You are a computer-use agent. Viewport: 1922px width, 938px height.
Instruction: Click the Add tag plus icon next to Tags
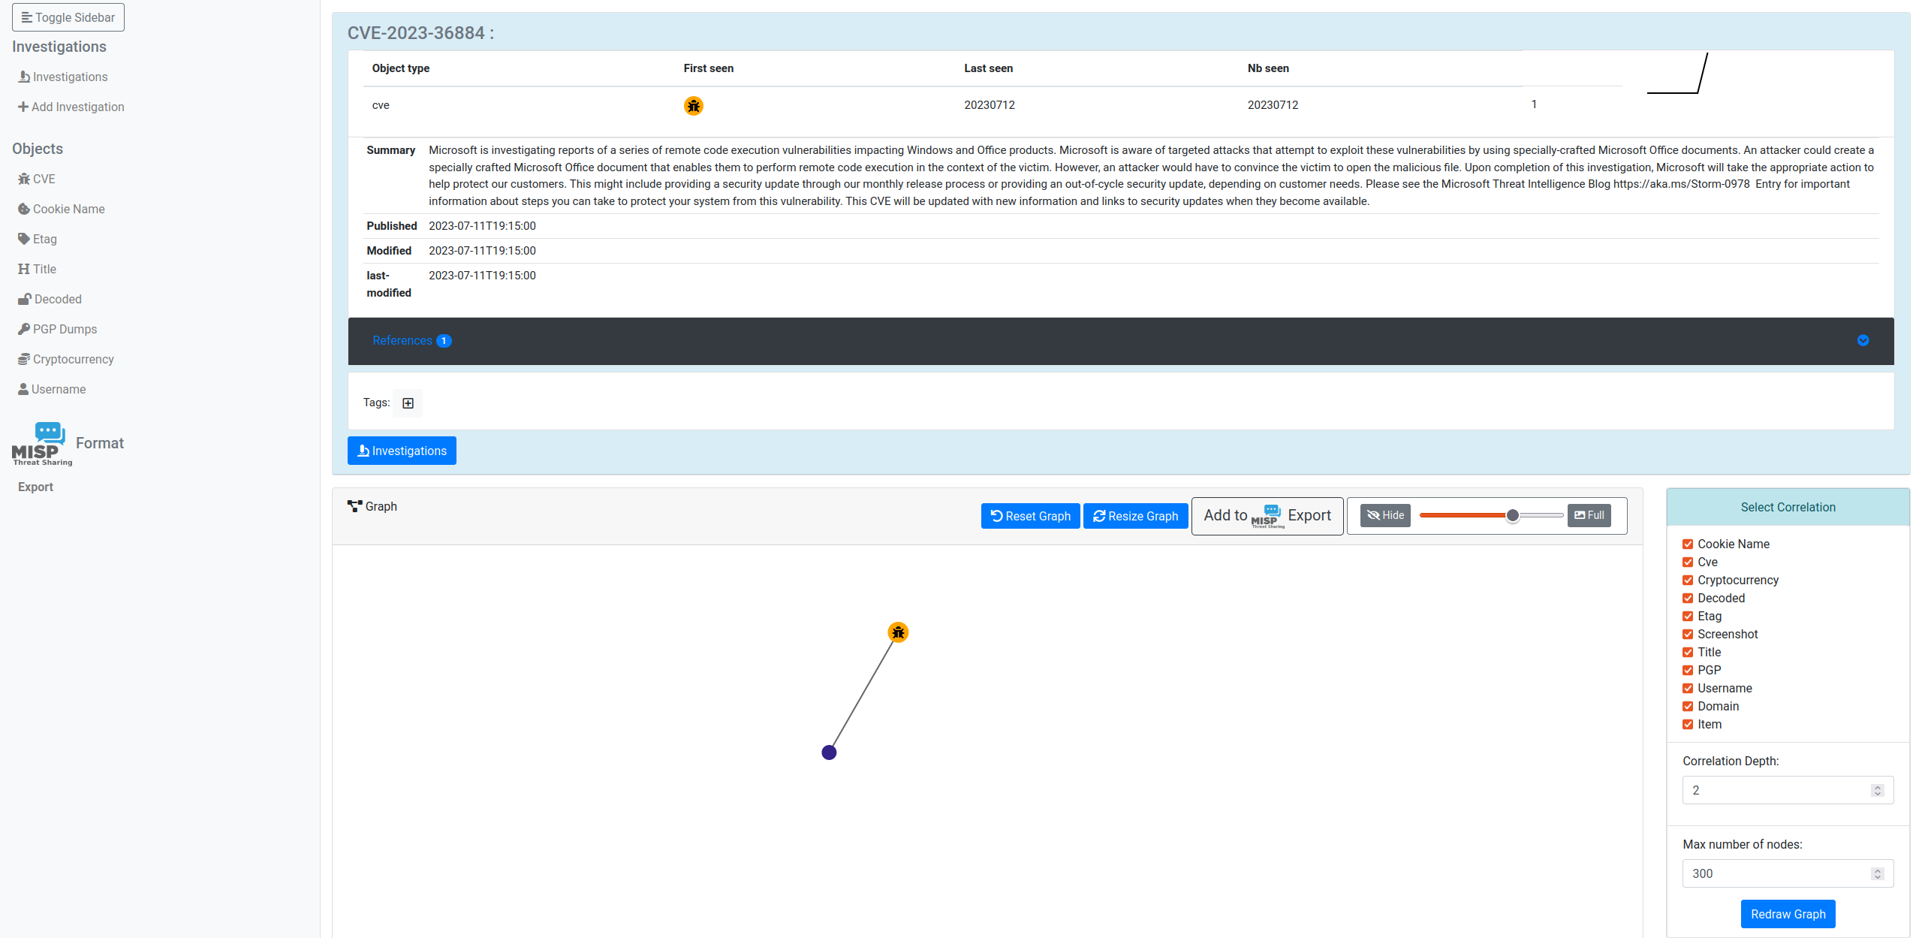point(408,403)
